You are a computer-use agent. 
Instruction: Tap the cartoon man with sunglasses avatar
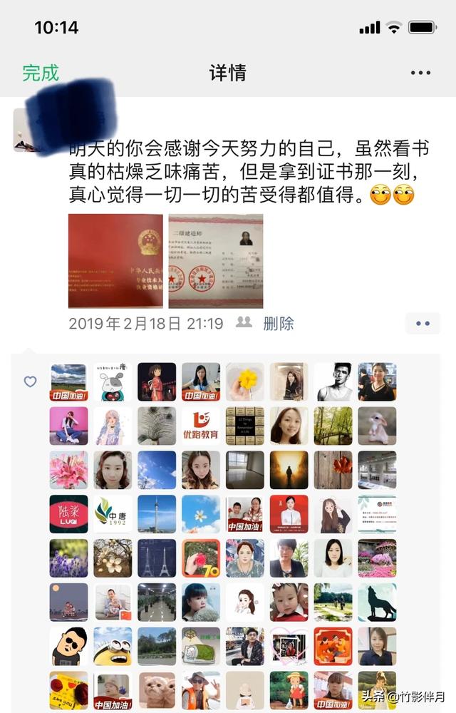pos(68,646)
